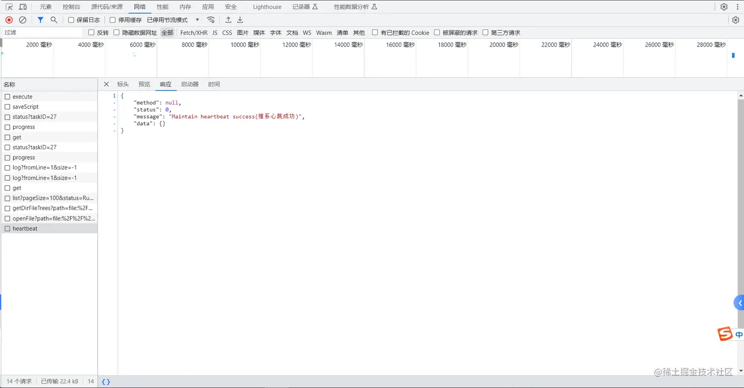Show the 标头 tab of the request
The width and height of the screenshot is (744, 388).
click(123, 84)
